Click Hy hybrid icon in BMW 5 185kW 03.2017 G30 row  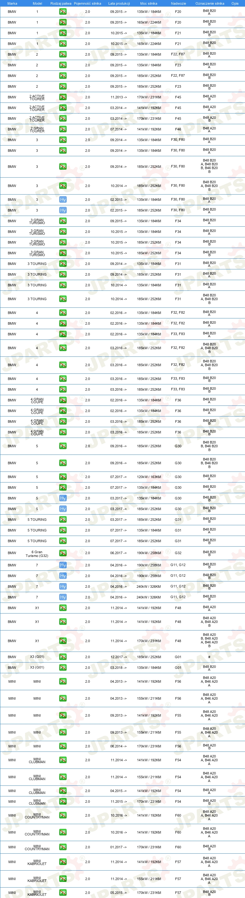(63, 509)
